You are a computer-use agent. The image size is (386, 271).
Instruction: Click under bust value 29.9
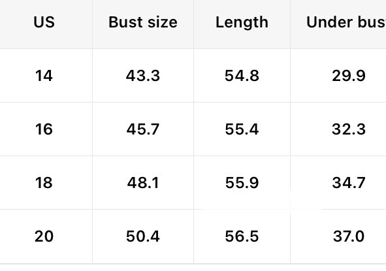click(x=349, y=76)
